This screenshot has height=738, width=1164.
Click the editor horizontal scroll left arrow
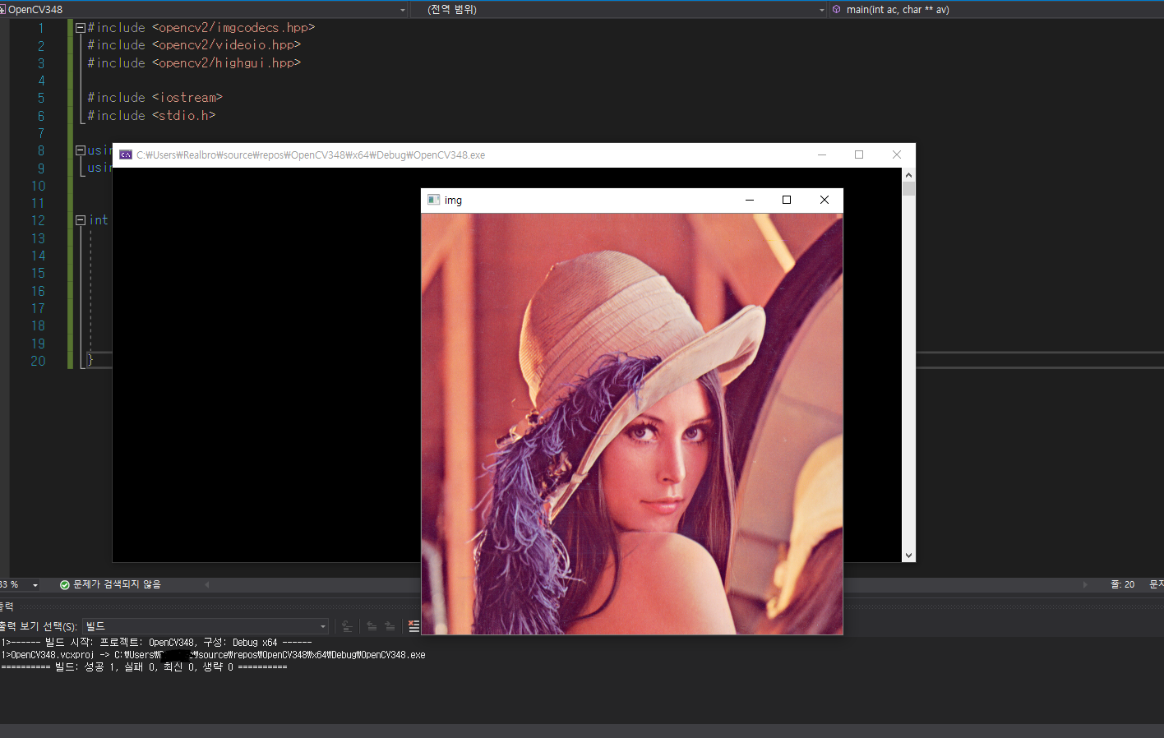[x=207, y=585]
